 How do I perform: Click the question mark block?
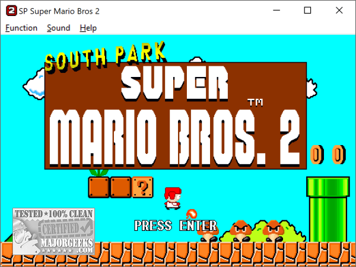tap(142, 187)
